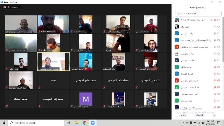Select participant name 'Bsher Momani (Host, me)'
This screenshot has height=126, width=224.
(x=193, y=20)
